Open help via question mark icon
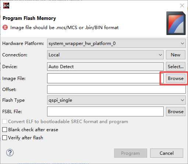188x164 pixels. (x=10, y=153)
